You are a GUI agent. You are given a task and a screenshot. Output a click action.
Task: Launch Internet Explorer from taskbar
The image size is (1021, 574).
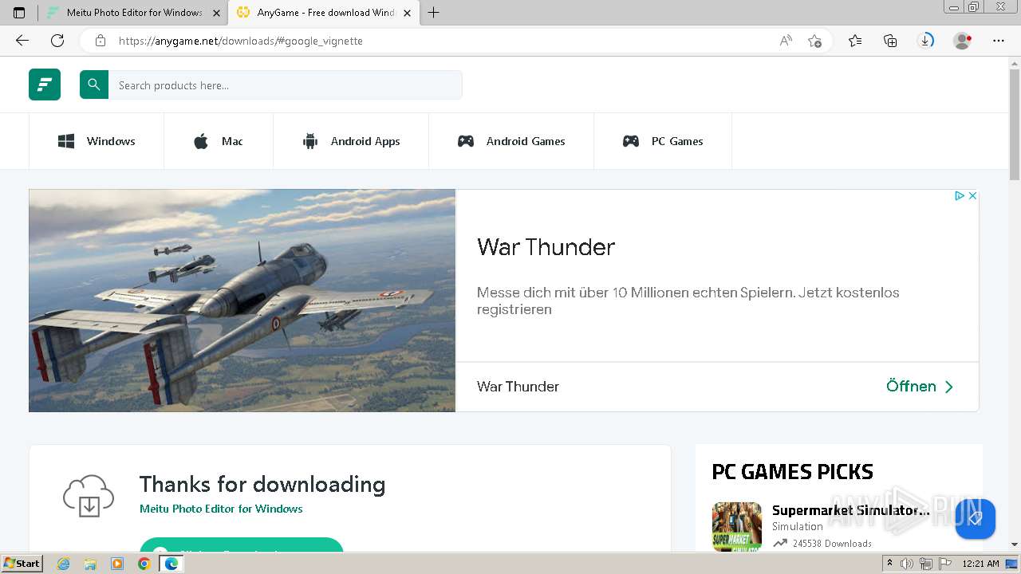click(x=63, y=564)
